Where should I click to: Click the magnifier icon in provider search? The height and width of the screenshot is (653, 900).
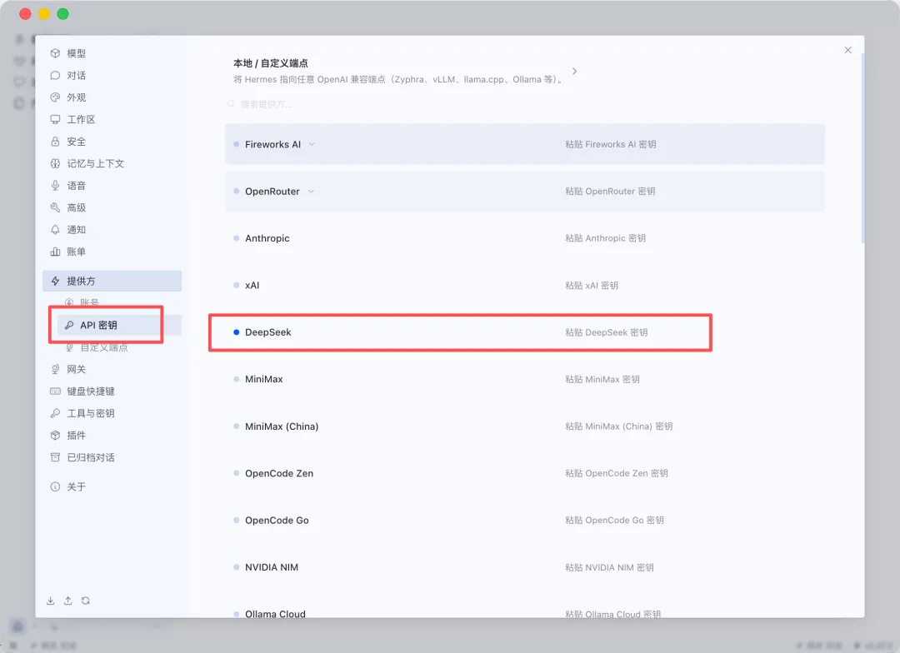(231, 104)
